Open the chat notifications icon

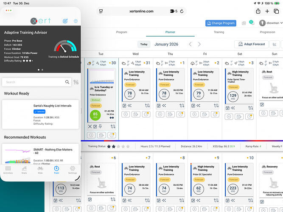click(x=251, y=22)
